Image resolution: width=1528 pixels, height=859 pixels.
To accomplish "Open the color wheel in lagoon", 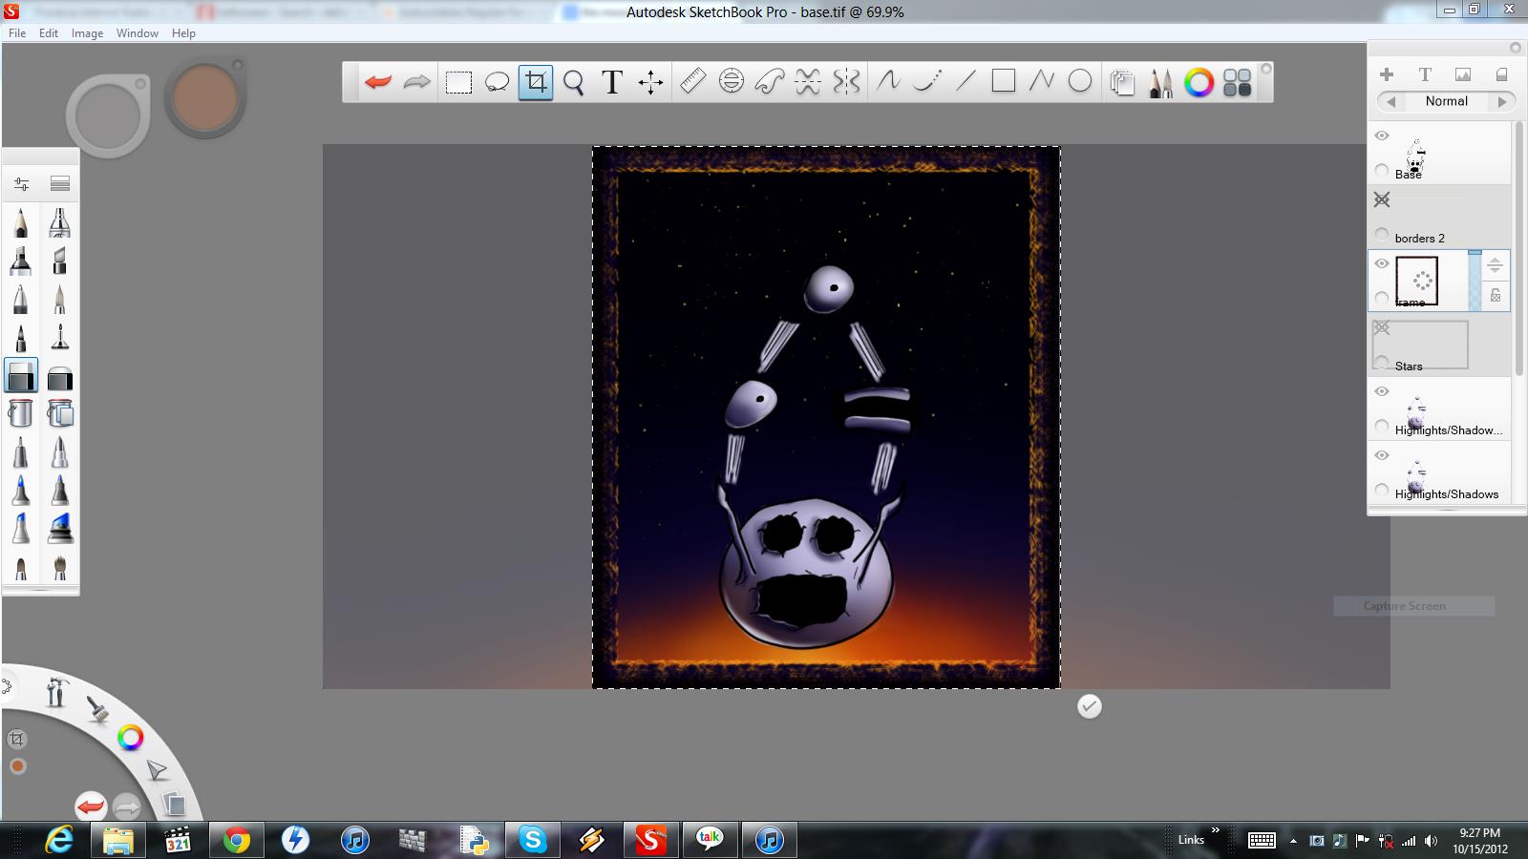I will [x=131, y=737].
